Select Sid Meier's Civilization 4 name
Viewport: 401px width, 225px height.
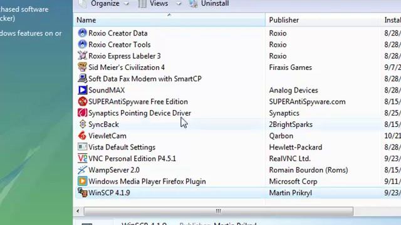tap(127, 67)
